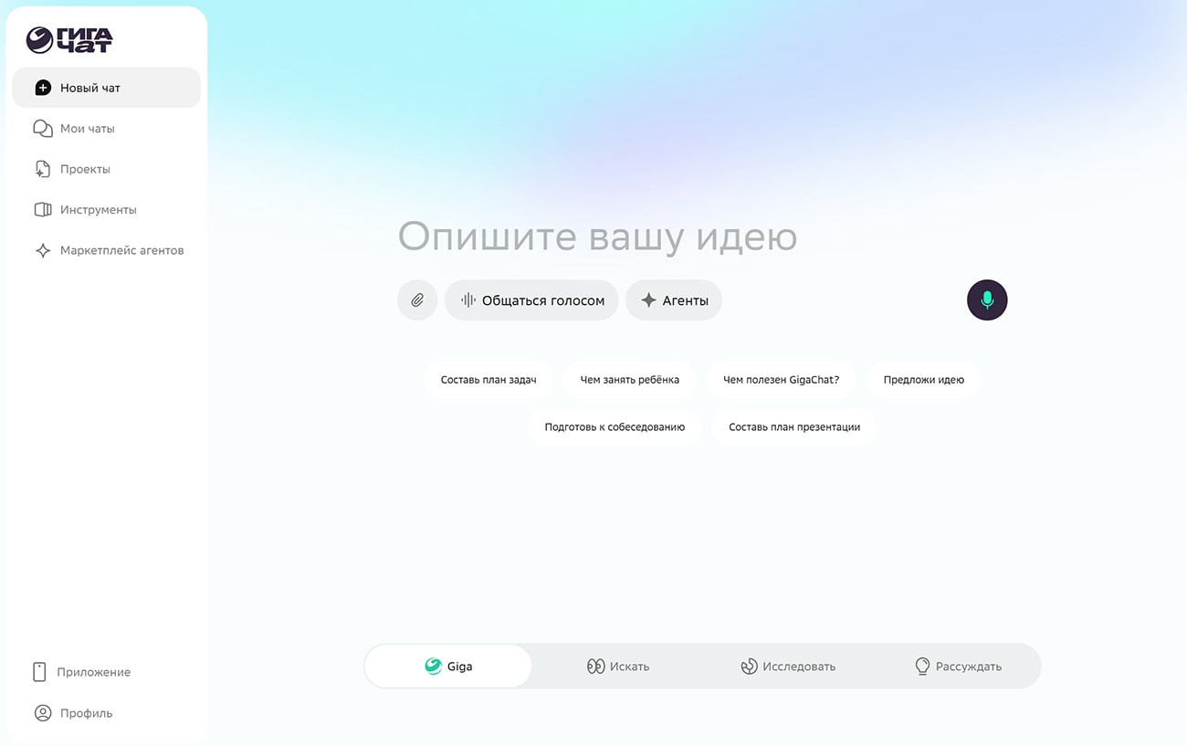Viewport: 1187px width, 746px height.
Task: Select the Искать mode
Action: coord(618,666)
